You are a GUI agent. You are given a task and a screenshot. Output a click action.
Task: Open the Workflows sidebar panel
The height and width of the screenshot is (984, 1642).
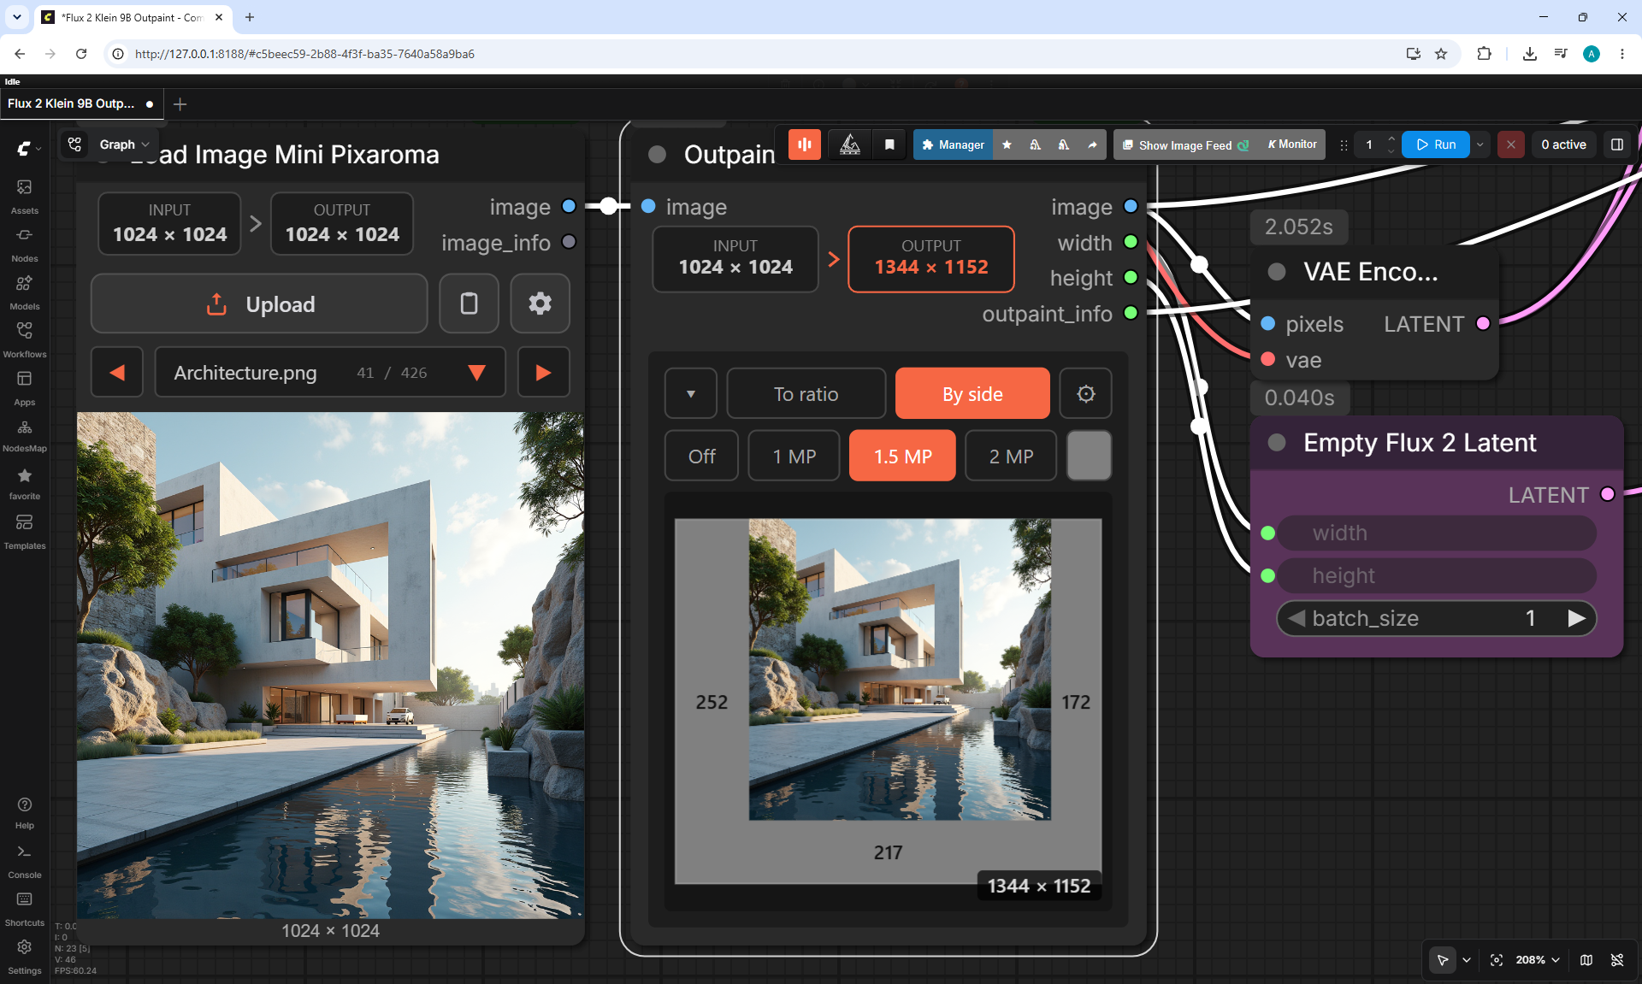[24, 340]
